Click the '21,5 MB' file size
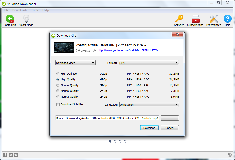 coord(174,79)
